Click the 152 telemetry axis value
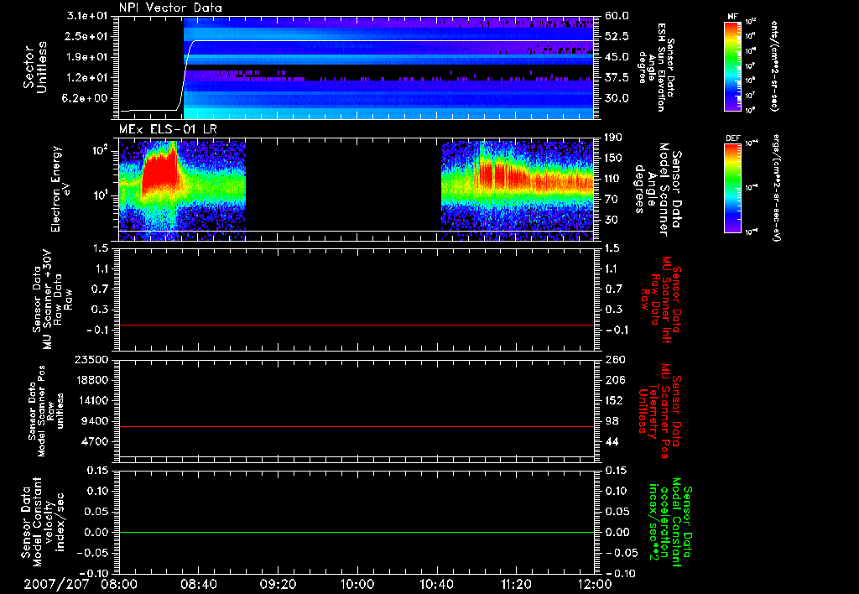Screen dimensions: 859x594 pos(613,400)
